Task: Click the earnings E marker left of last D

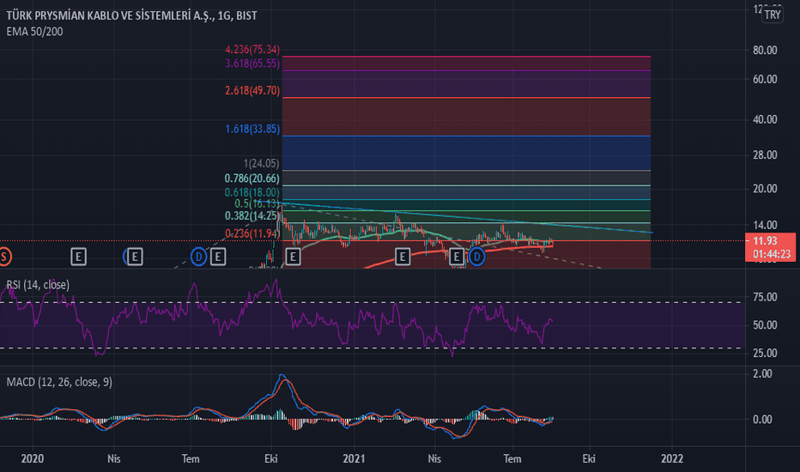Action: click(457, 257)
